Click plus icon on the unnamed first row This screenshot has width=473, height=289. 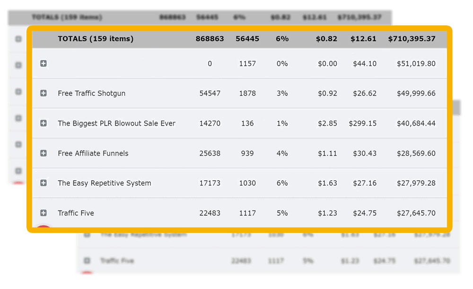(44, 63)
